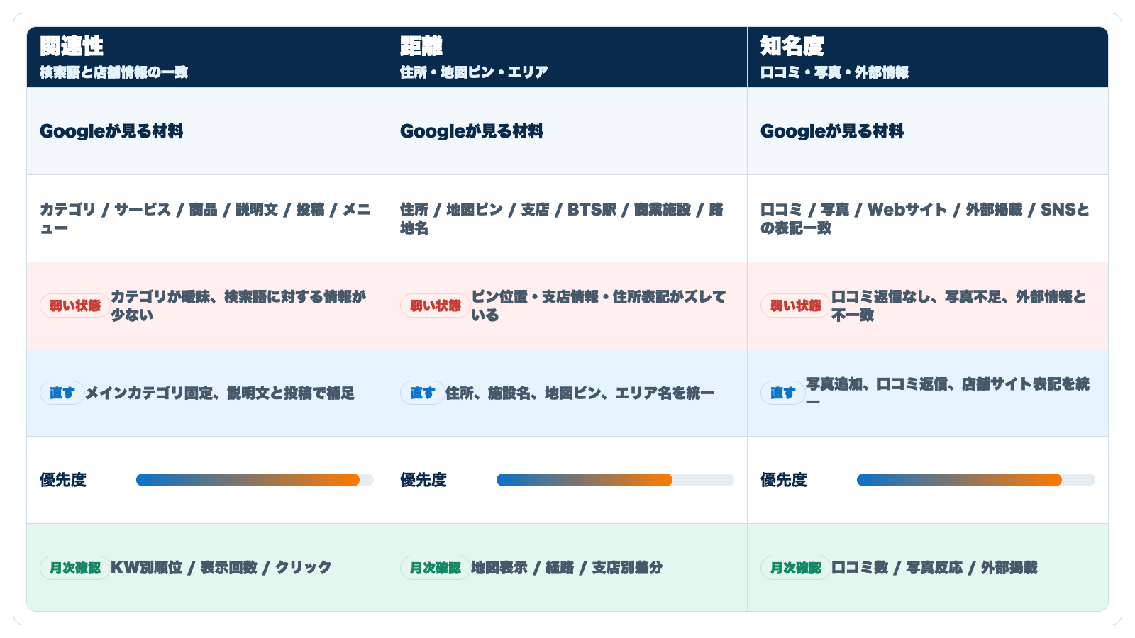Viewport: 1135px width, 638px height.
Task: Click the 月次確認 badge in the 関連性 column
Action: coord(74,568)
